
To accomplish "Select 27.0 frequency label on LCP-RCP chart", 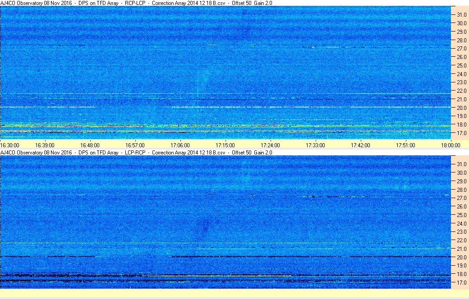I will tap(461, 198).
